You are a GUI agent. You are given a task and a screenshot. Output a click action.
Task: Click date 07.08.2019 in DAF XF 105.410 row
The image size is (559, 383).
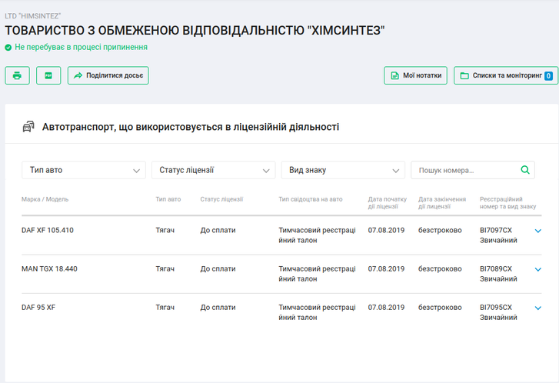click(386, 231)
